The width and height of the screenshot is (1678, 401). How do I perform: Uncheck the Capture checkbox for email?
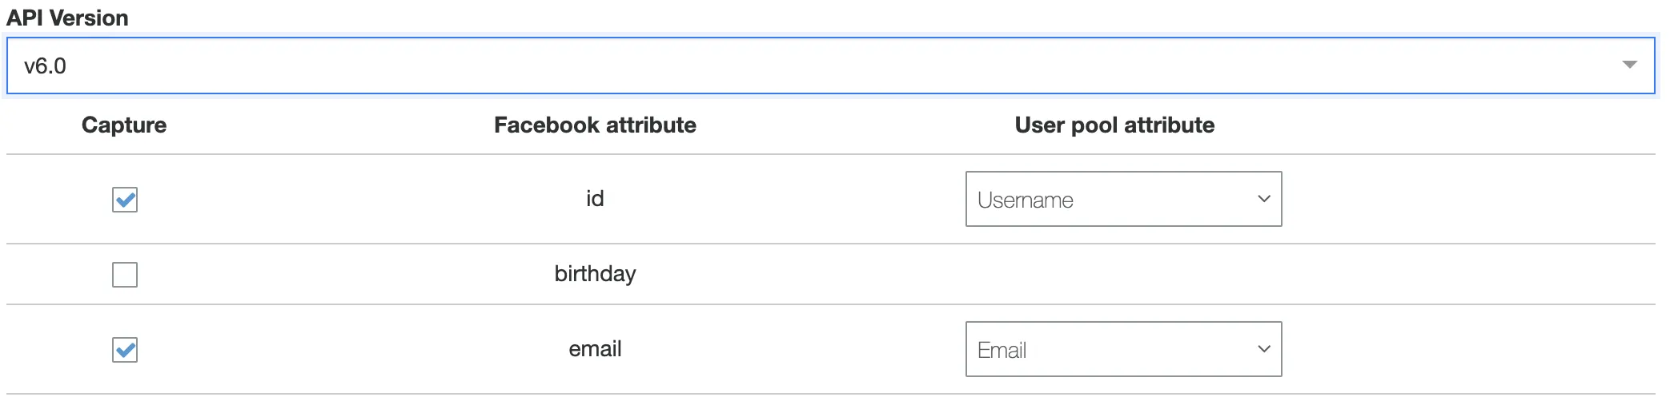pyautogui.click(x=125, y=350)
